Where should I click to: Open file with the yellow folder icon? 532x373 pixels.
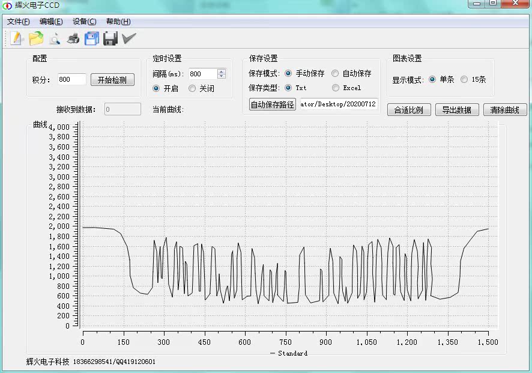tap(35, 38)
